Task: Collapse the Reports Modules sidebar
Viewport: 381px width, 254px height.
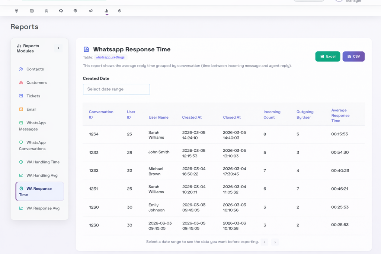Action: (x=58, y=48)
